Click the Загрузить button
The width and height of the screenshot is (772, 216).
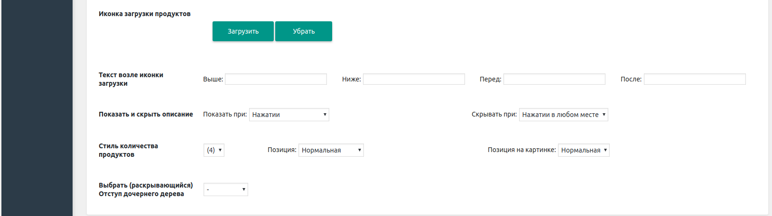pyautogui.click(x=243, y=31)
